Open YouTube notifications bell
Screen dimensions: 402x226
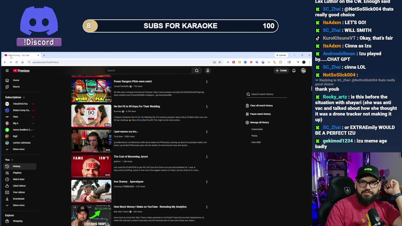tap(294, 71)
